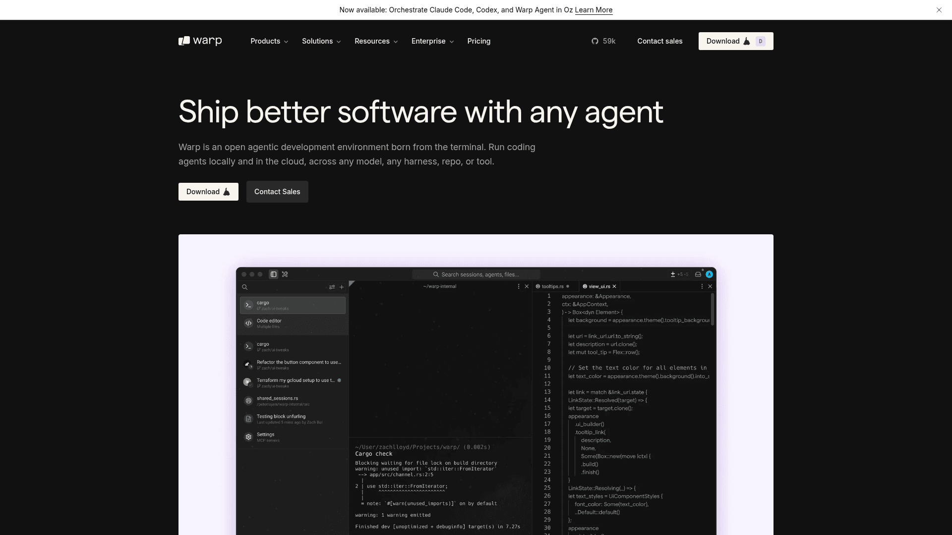Go to the Warp logo homepage link

[200, 41]
